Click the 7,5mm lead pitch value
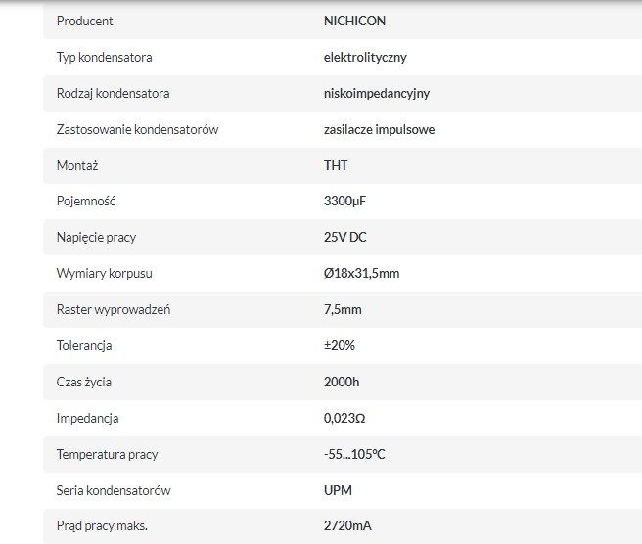 343,310
